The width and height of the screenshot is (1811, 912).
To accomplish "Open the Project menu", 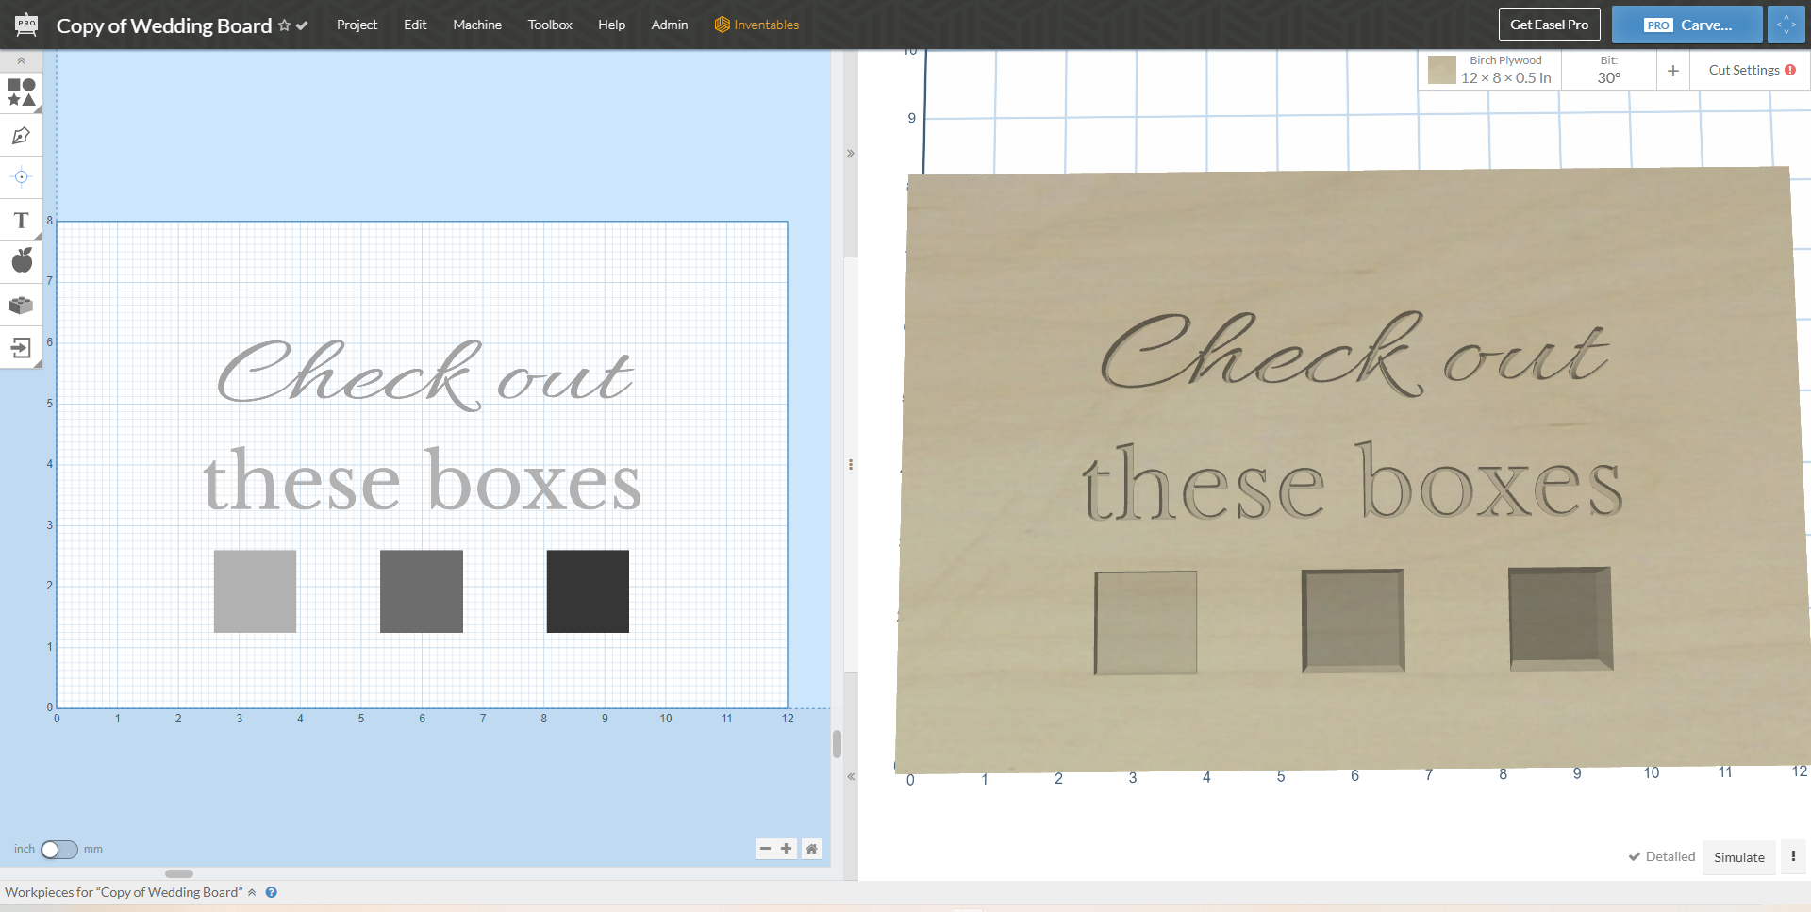I will 357,25.
